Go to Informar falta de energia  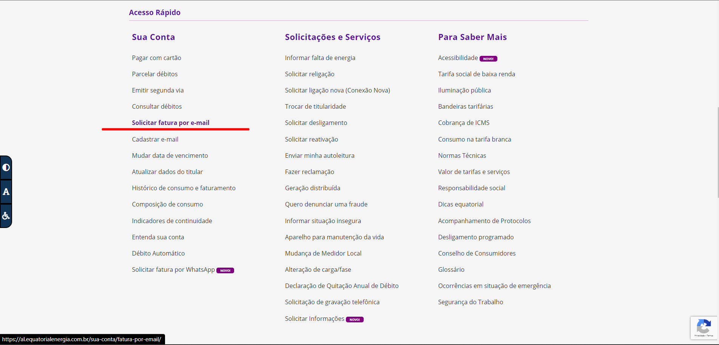coord(320,58)
